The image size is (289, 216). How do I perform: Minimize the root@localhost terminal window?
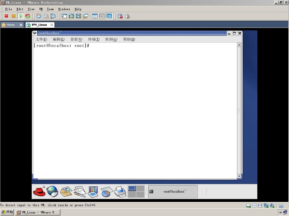[229, 33]
